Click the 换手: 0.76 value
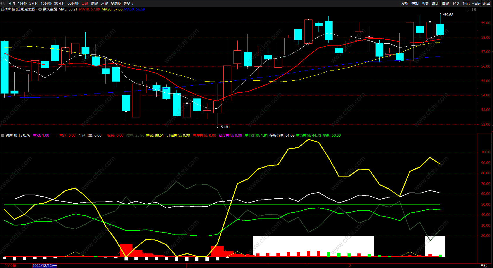The height and width of the screenshot is (268, 493). [22, 135]
